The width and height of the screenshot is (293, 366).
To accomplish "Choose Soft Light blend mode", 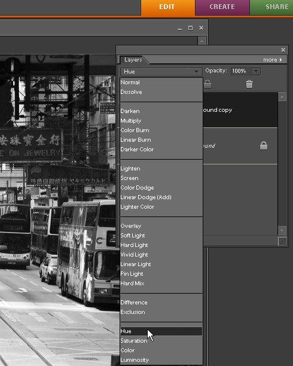I will point(133,236).
